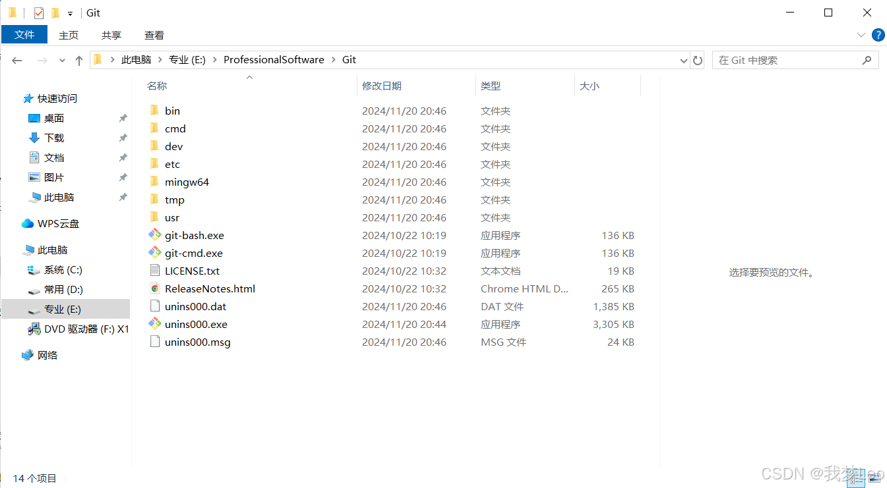Image resolution: width=887 pixels, height=488 pixels.
Task: Click the Properties quick access toolbar icon
Action: [x=39, y=13]
